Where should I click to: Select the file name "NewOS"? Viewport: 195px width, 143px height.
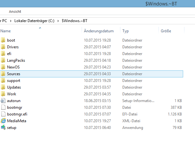13,67
